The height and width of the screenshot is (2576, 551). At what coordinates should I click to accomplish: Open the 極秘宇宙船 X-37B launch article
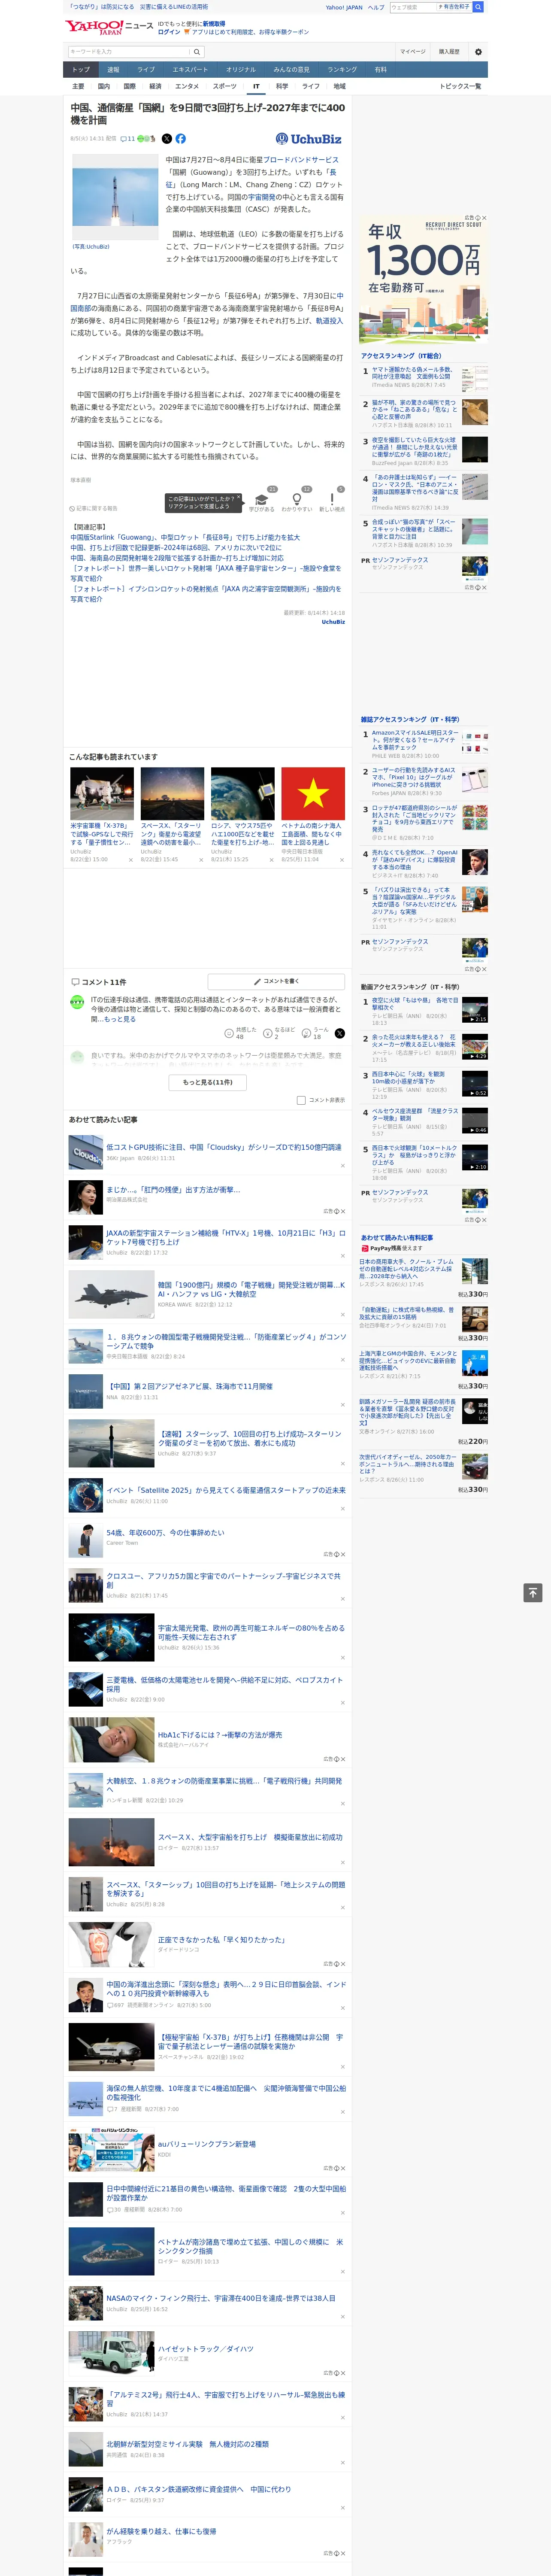(251, 2041)
